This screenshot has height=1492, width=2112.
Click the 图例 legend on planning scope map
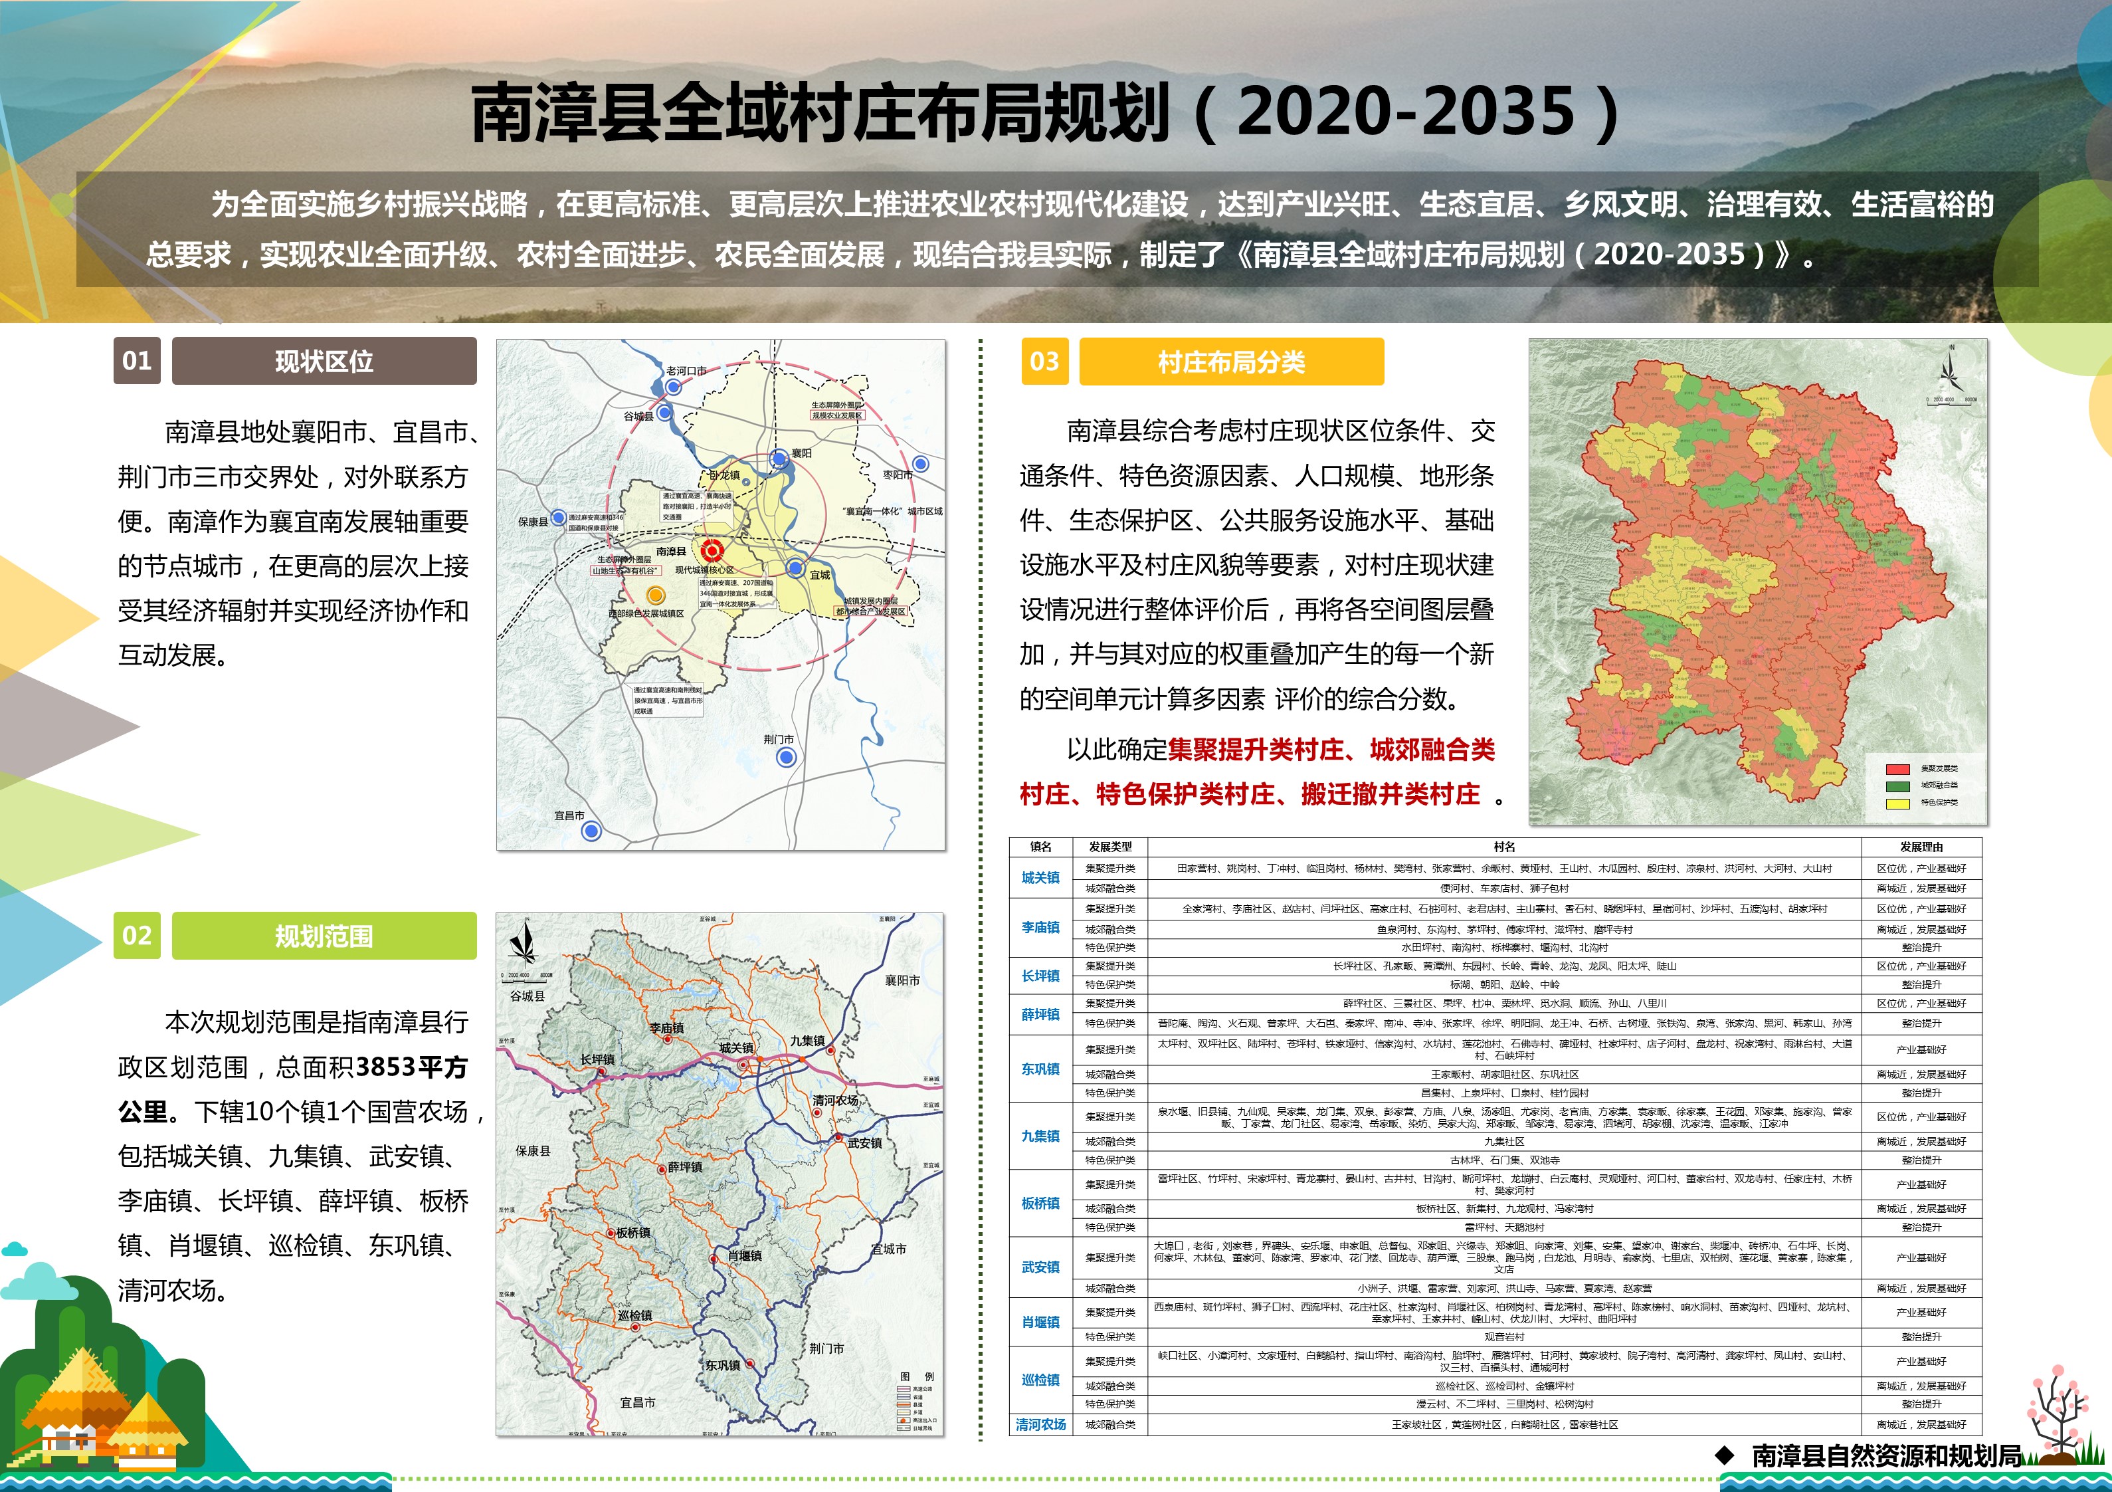pos(916,1401)
